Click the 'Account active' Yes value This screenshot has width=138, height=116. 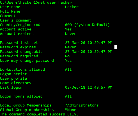point(68,29)
